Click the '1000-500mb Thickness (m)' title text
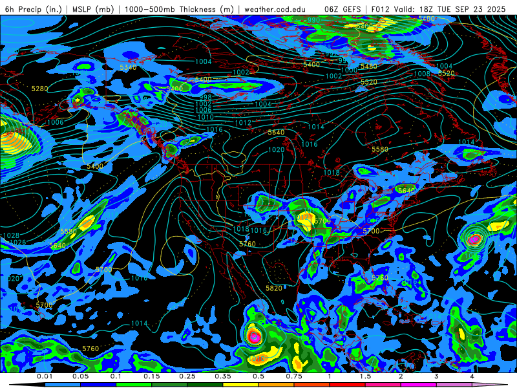Viewport: 517px width, 388px height. coord(179,9)
